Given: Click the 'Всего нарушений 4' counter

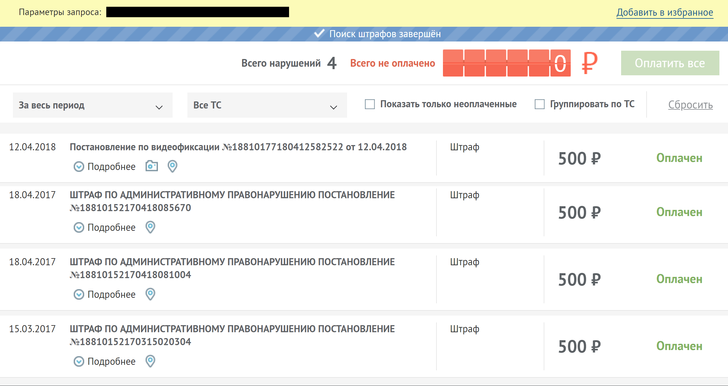Looking at the screenshot, I should pyautogui.click(x=289, y=63).
